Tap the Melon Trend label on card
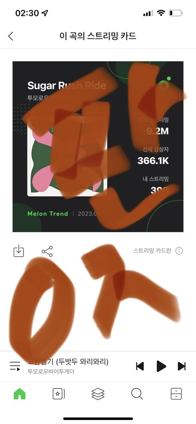196x424 pixels. pyautogui.click(x=48, y=213)
